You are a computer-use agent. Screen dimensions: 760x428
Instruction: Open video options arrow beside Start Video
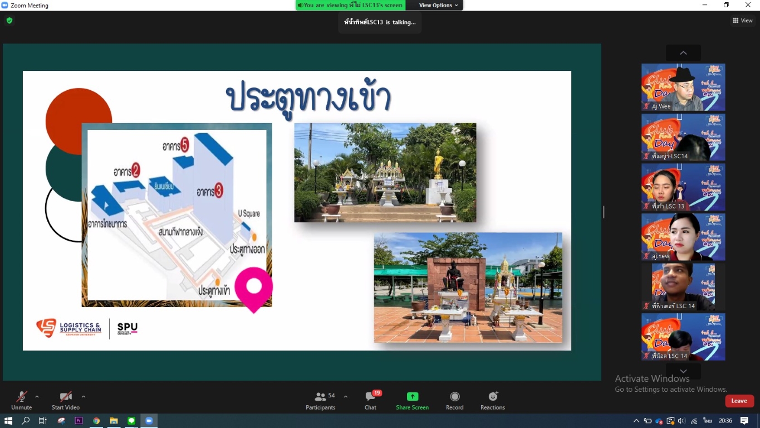(84, 397)
